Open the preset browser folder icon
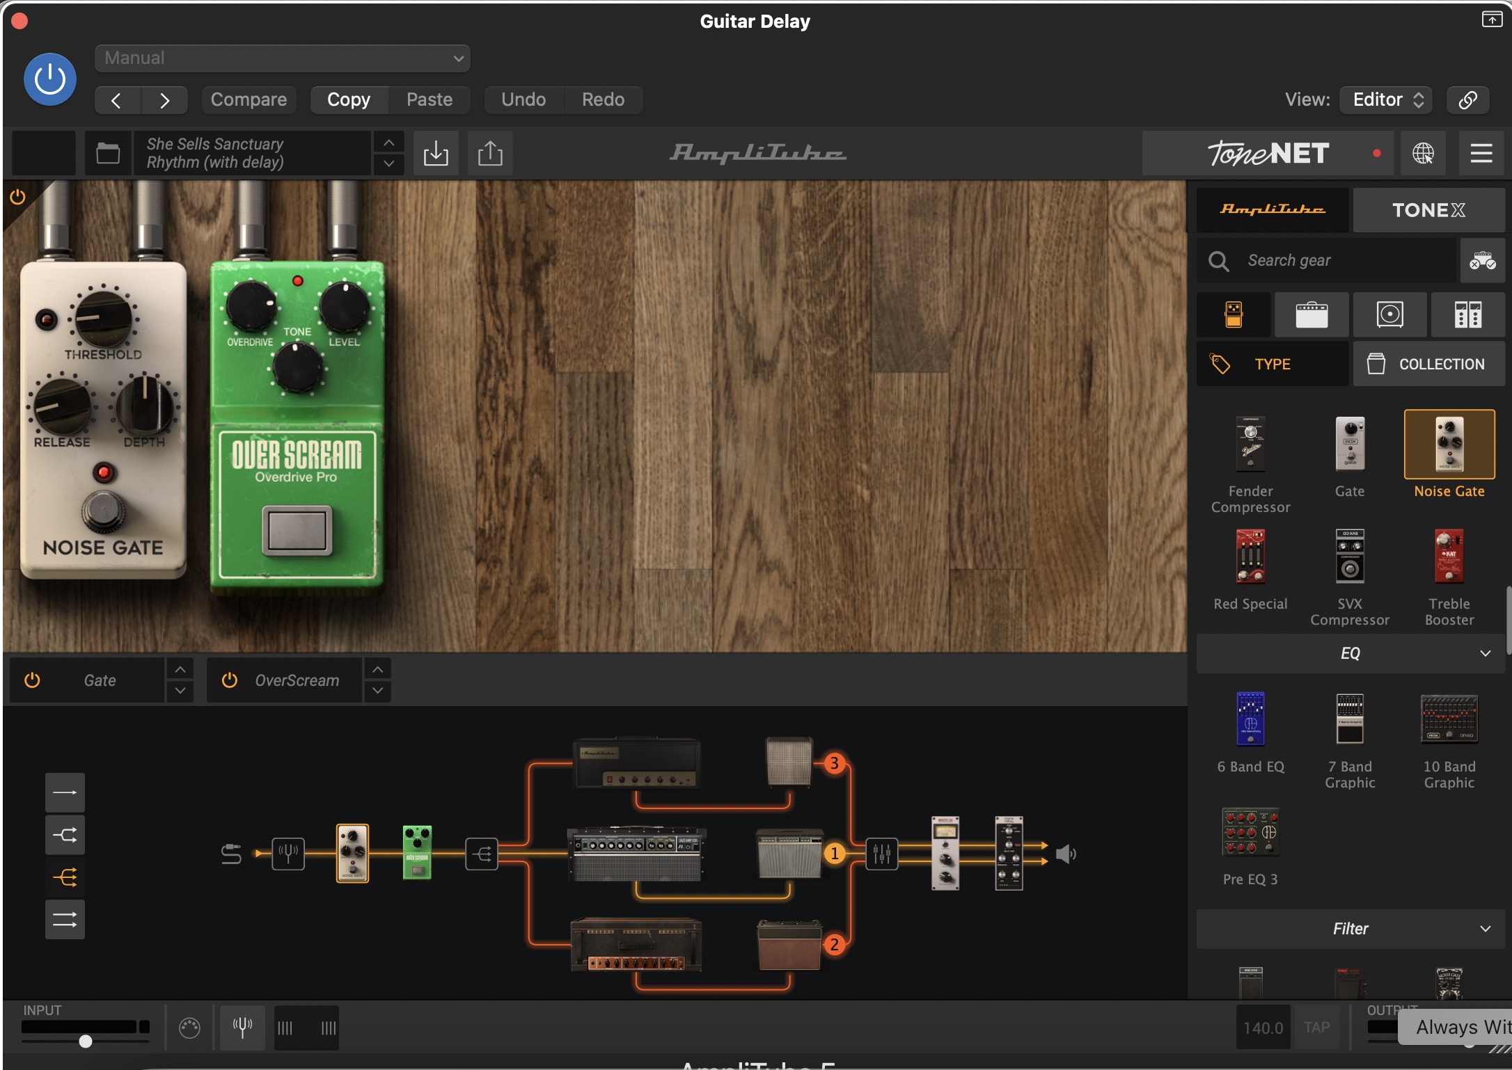The height and width of the screenshot is (1070, 1512). (108, 153)
